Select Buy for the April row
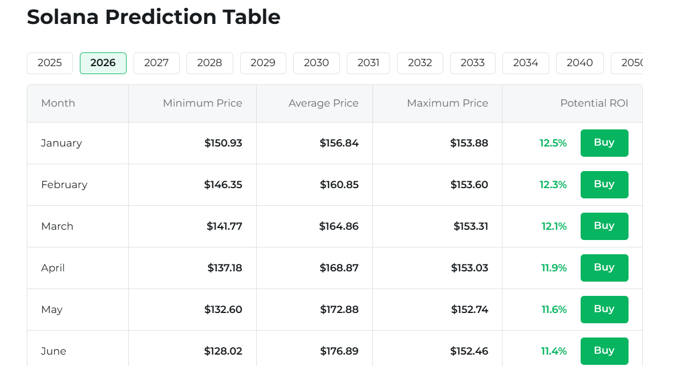The height and width of the screenshot is (366, 681). (604, 268)
